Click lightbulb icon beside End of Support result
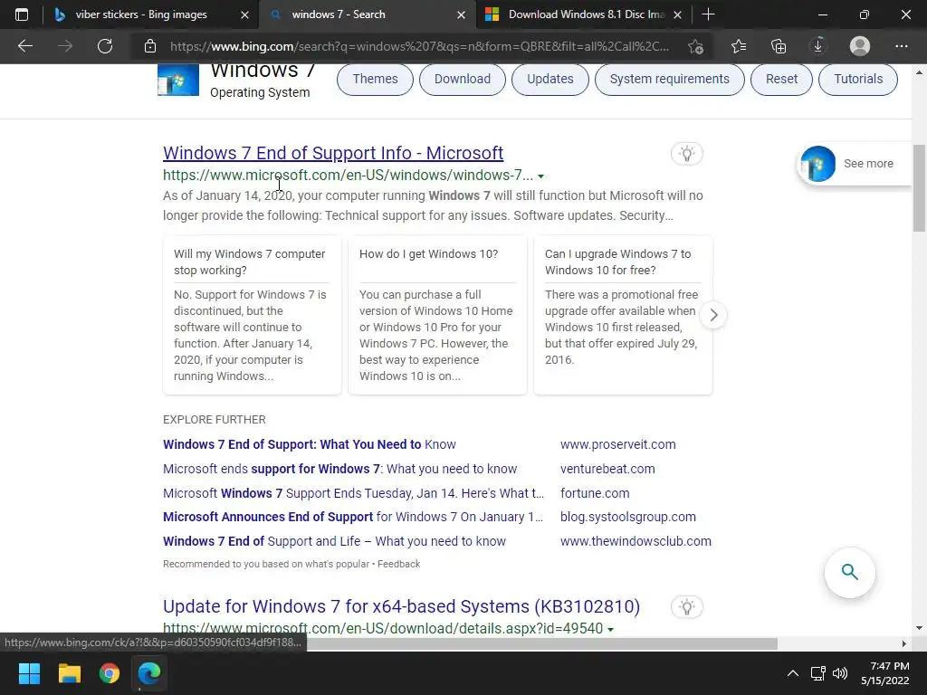This screenshot has height=695, width=927. tap(687, 154)
